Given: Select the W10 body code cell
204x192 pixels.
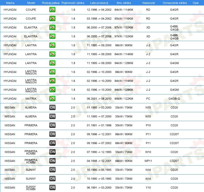Looking at the screenshot, I should tap(148, 152).
